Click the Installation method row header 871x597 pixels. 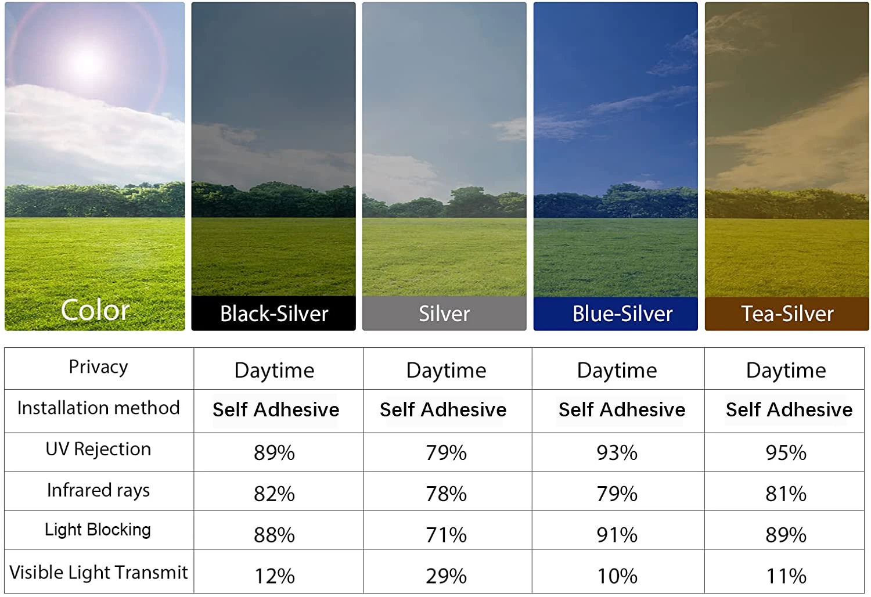tap(98, 408)
